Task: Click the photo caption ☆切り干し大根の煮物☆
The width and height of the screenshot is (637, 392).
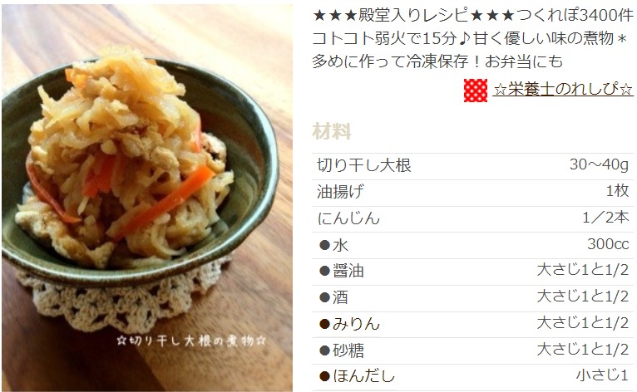Action: click(191, 341)
